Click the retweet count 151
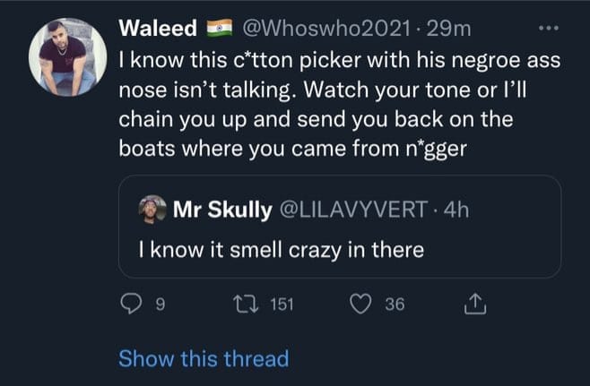The image size is (590, 386). point(282,305)
